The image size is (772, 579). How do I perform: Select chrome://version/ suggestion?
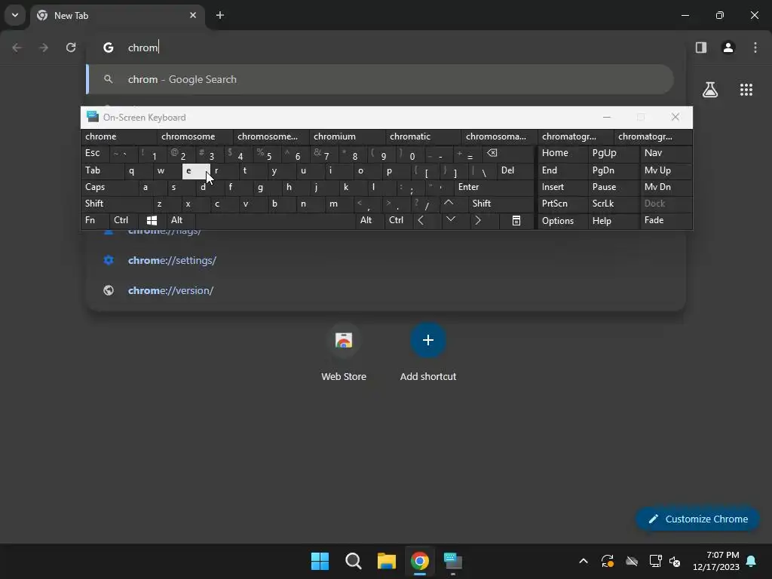coord(386,290)
